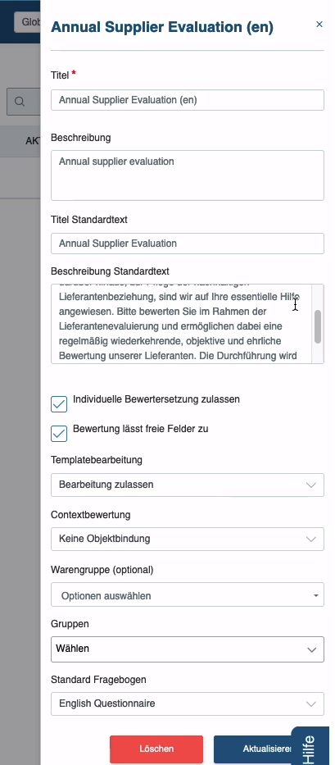The width and height of the screenshot is (335, 765).
Task: Click the Warengruppe small caret arrow
Action: pos(316,596)
